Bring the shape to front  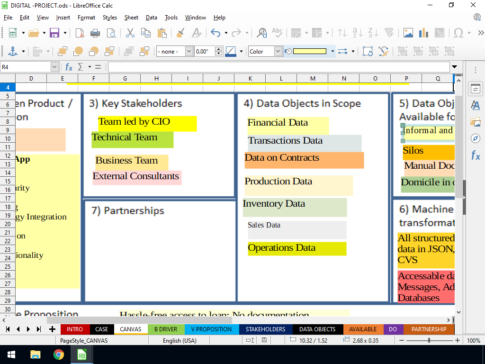(63, 51)
